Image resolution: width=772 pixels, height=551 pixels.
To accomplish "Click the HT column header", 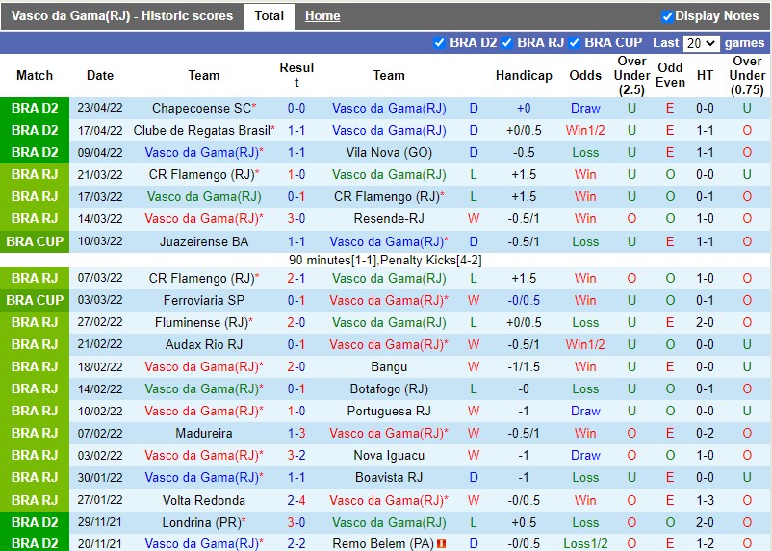I will click(x=705, y=75).
